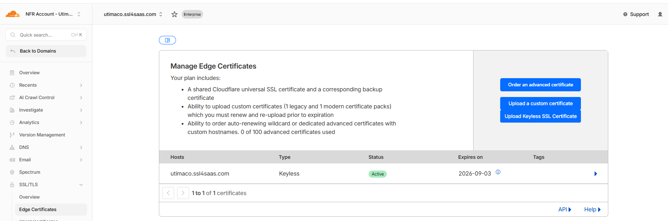The width and height of the screenshot is (668, 221).
Task: Collapse the SSL/TLS section chevron
Action: tap(81, 185)
